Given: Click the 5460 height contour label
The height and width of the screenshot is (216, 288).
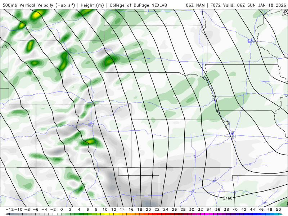Looking at the screenshot, I should (228, 198).
